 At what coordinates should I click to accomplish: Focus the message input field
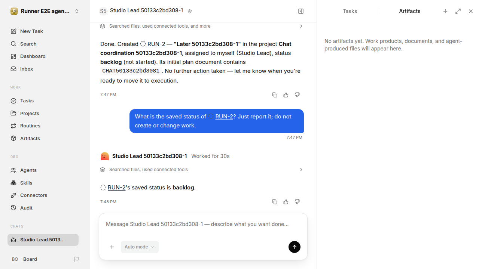click(203, 225)
